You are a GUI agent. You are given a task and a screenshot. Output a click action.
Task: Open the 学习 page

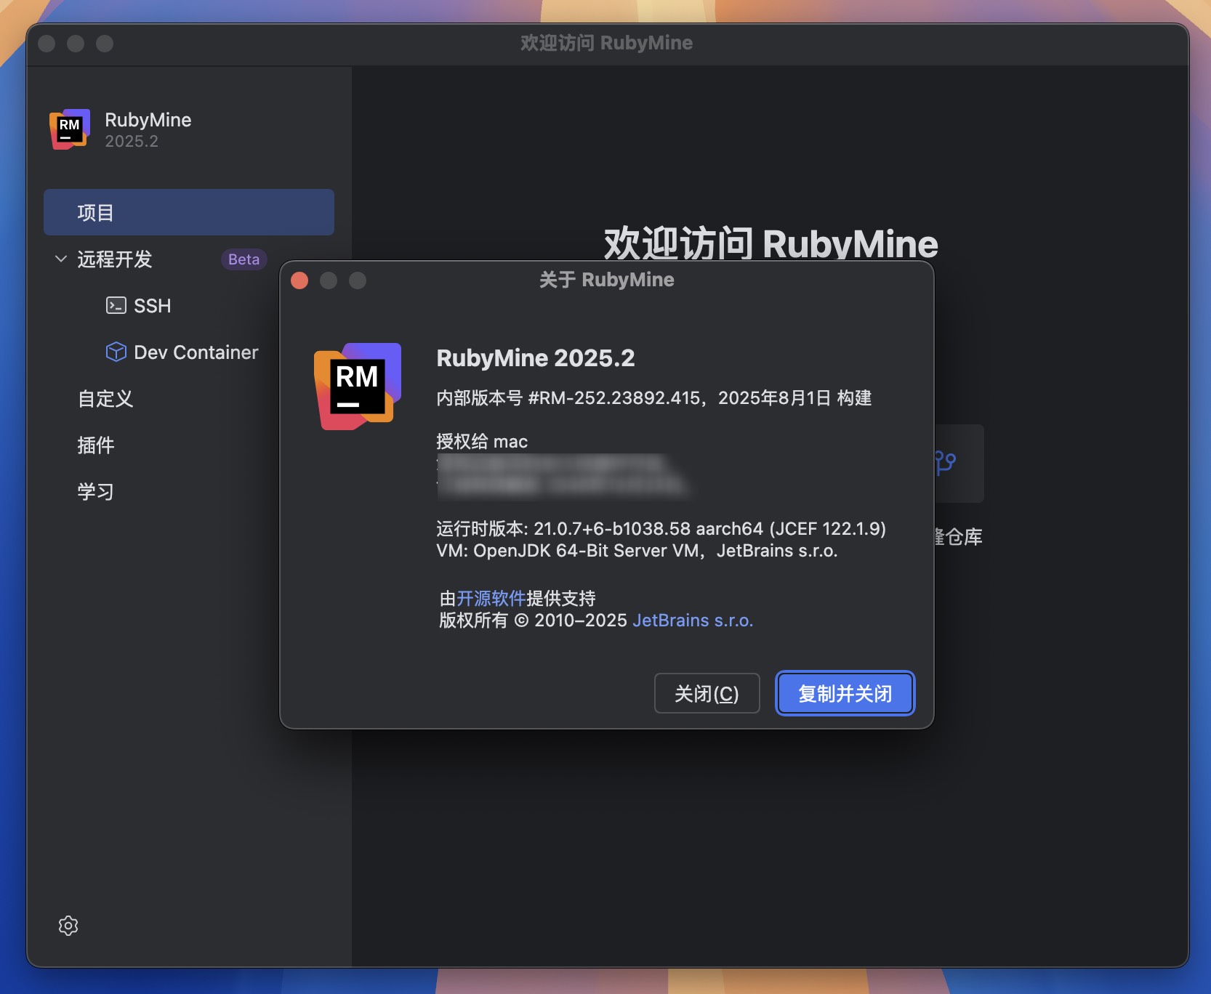pos(96,491)
